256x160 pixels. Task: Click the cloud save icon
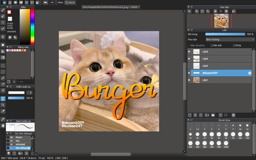tap(4, 2)
